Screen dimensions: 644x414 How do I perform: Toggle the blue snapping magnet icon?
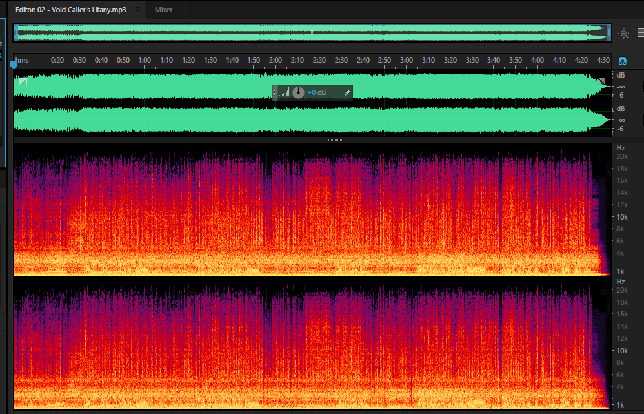pyautogui.click(x=623, y=61)
